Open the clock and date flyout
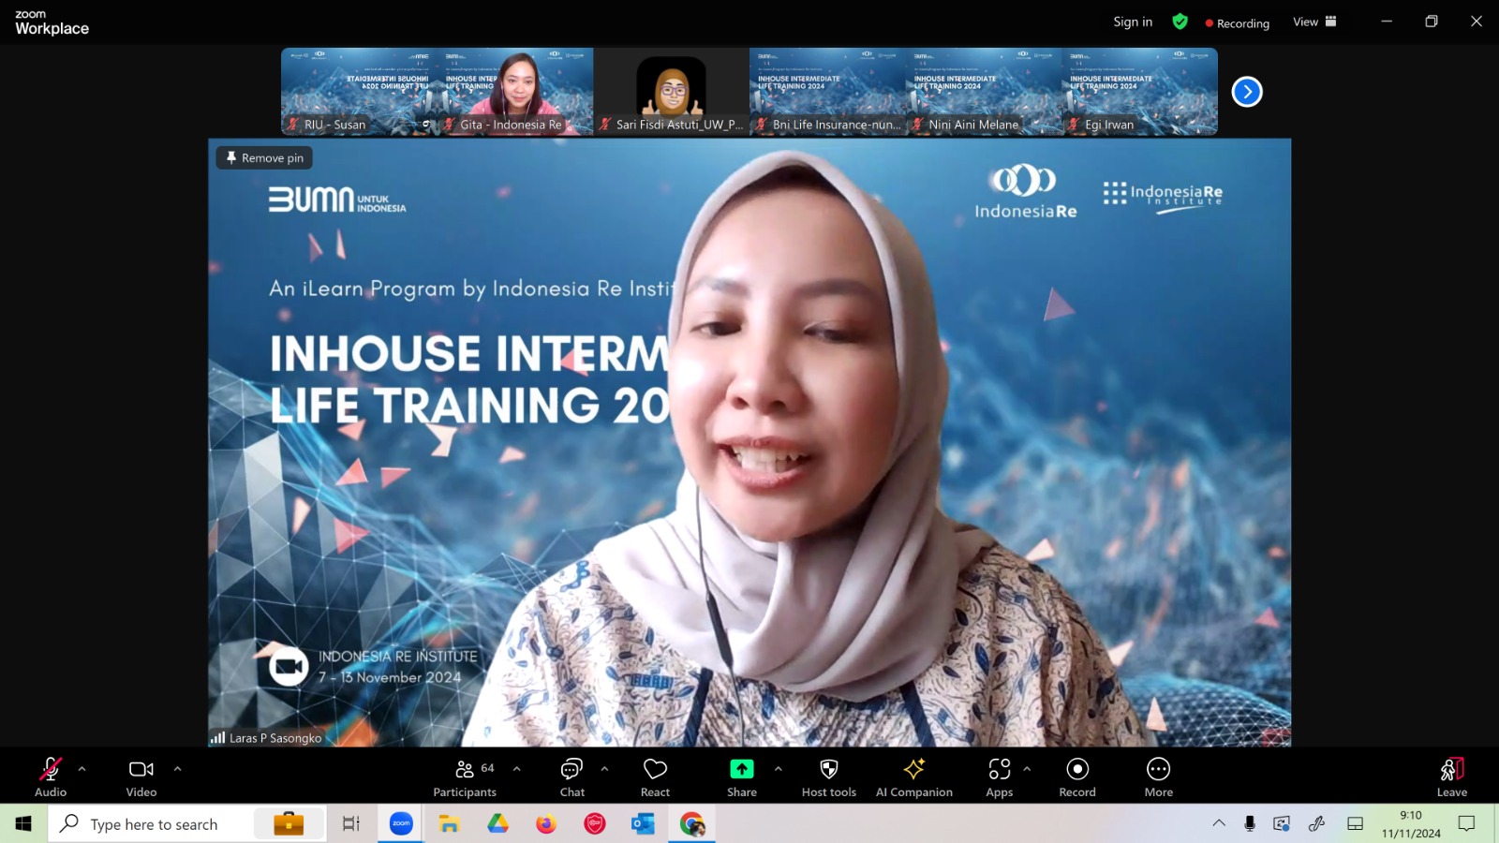Viewport: 1499px width, 843px height. click(1411, 824)
